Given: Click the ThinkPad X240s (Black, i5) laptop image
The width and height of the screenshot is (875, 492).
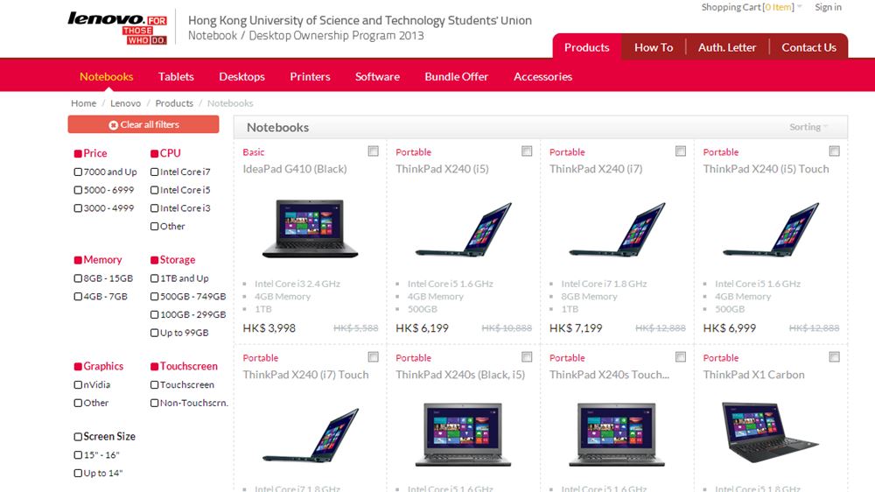Looking at the screenshot, I should tap(463, 434).
